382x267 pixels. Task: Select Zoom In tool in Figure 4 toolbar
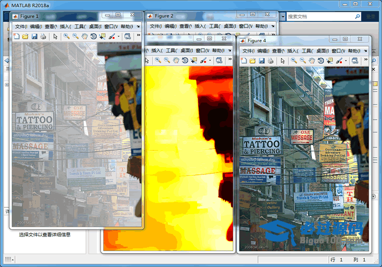click(x=294, y=60)
